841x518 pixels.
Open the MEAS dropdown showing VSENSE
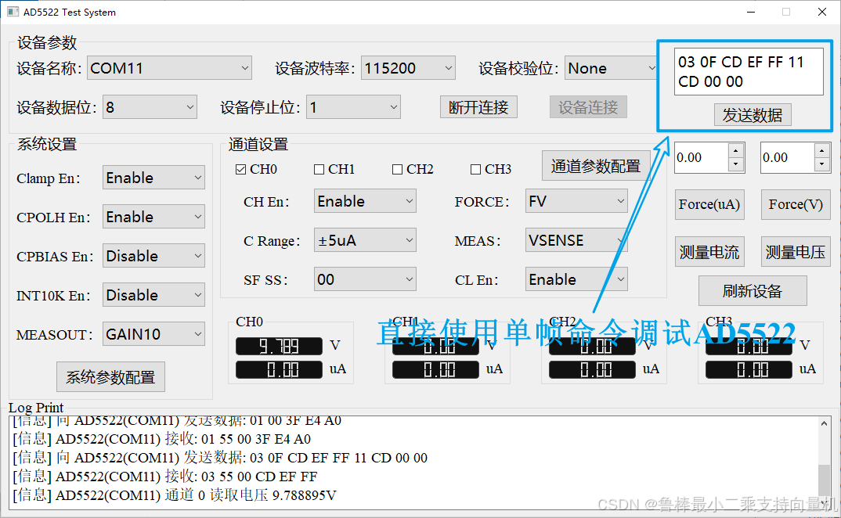click(x=576, y=240)
